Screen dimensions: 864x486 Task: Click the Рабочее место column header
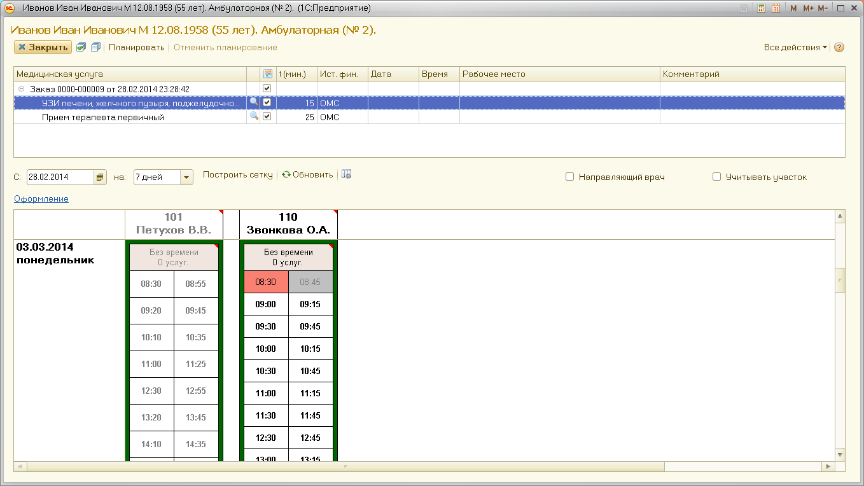tap(559, 74)
